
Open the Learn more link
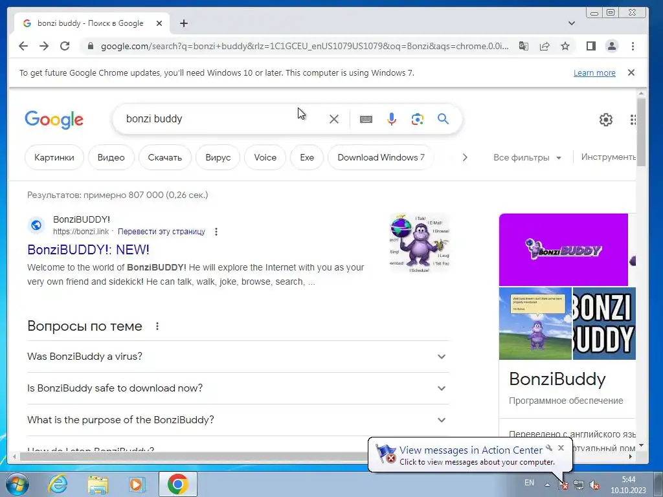coord(594,72)
